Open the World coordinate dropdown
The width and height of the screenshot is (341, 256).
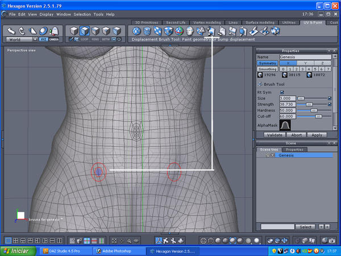(x=22, y=40)
